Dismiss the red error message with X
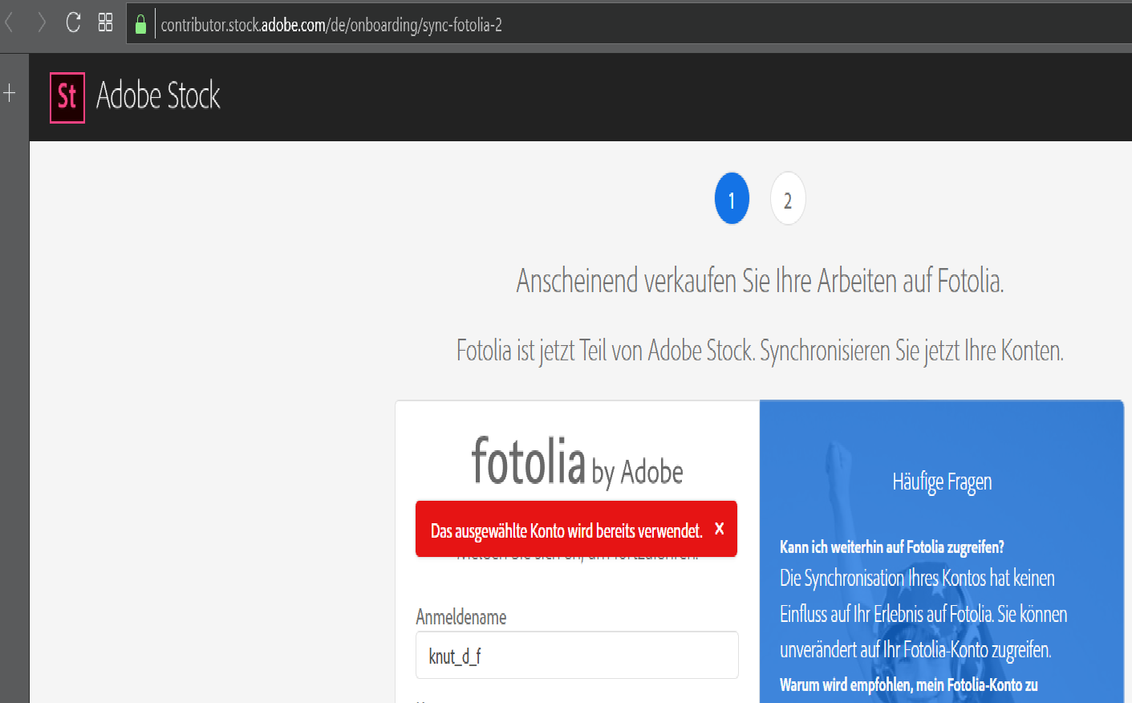This screenshot has width=1132, height=703. click(x=719, y=528)
